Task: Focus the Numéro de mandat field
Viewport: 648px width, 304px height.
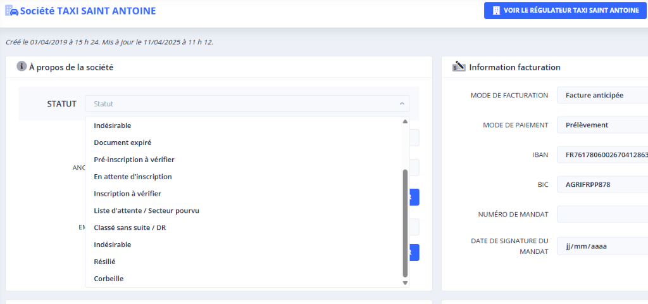Action: pos(602,214)
